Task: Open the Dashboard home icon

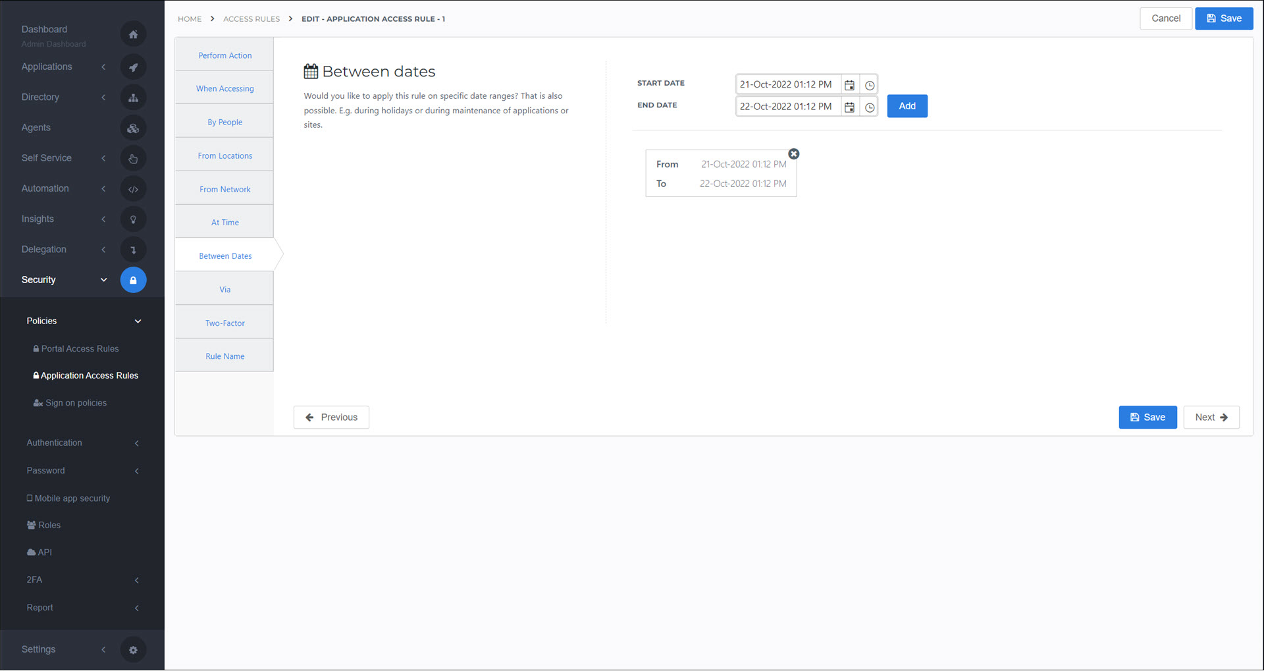Action: coord(133,34)
